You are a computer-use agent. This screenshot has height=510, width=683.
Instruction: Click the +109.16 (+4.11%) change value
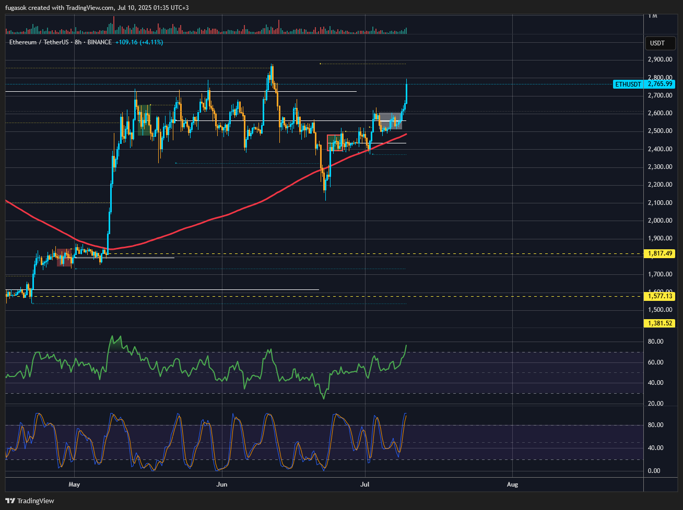coord(139,42)
